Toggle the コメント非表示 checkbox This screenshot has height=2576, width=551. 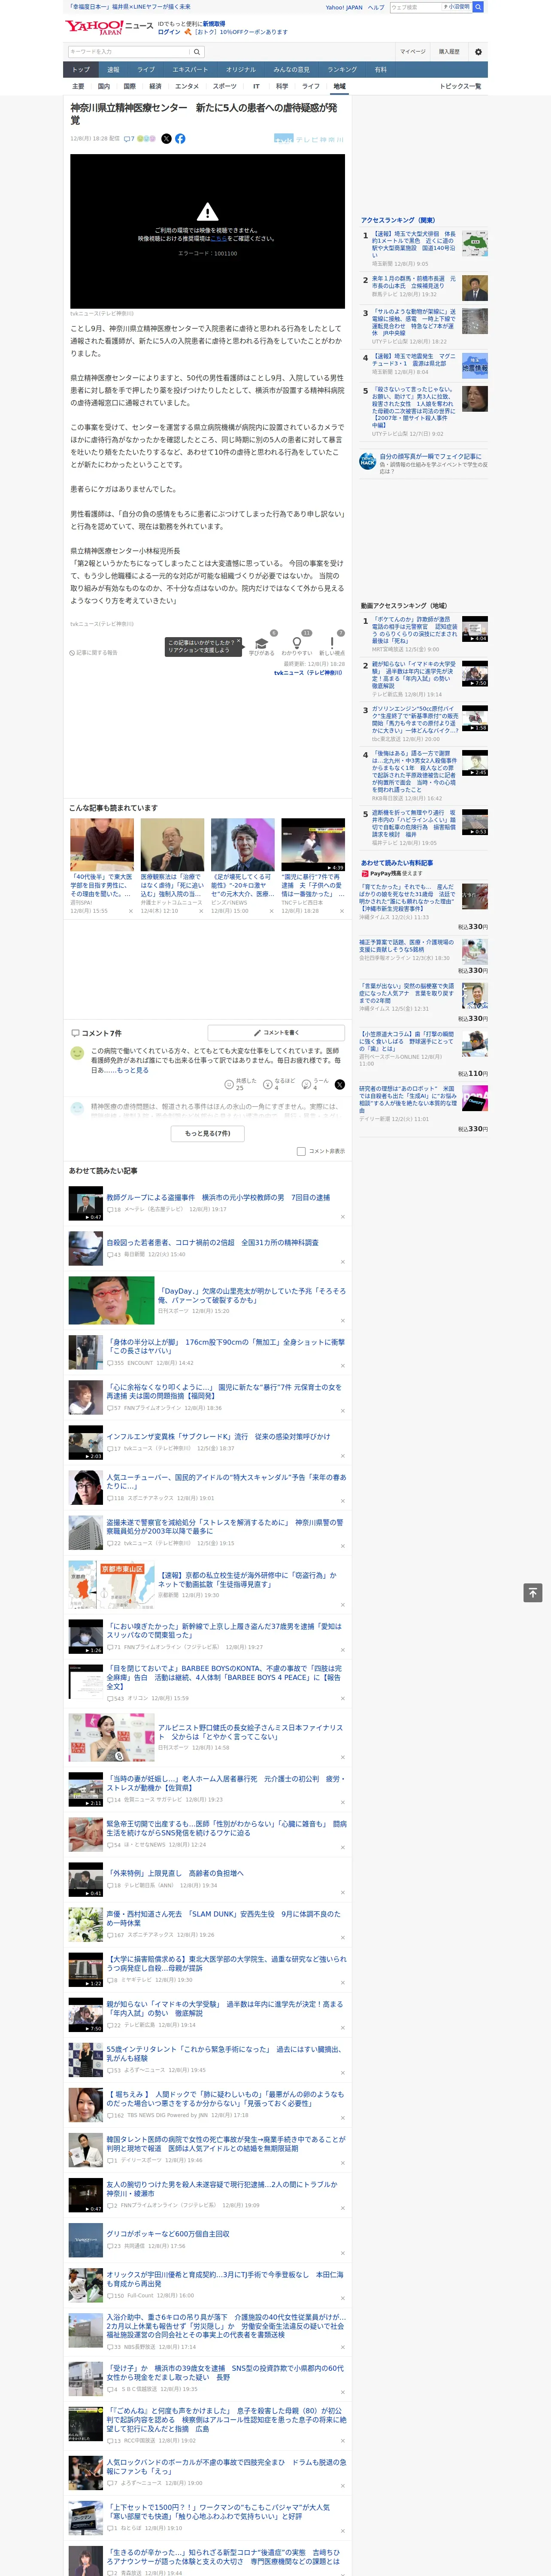point(301,1151)
